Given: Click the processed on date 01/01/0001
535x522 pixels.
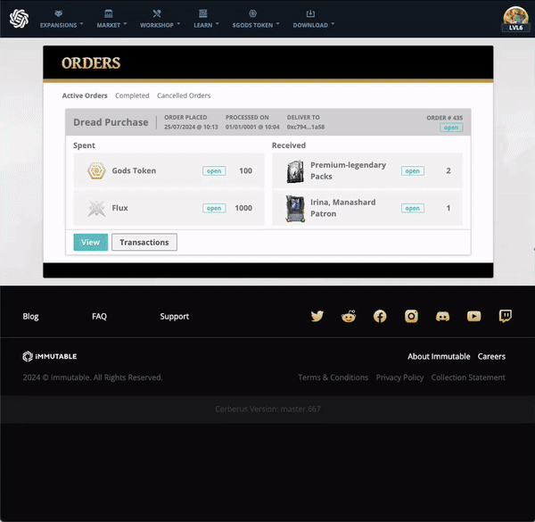Looking at the screenshot, I should tap(252, 127).
